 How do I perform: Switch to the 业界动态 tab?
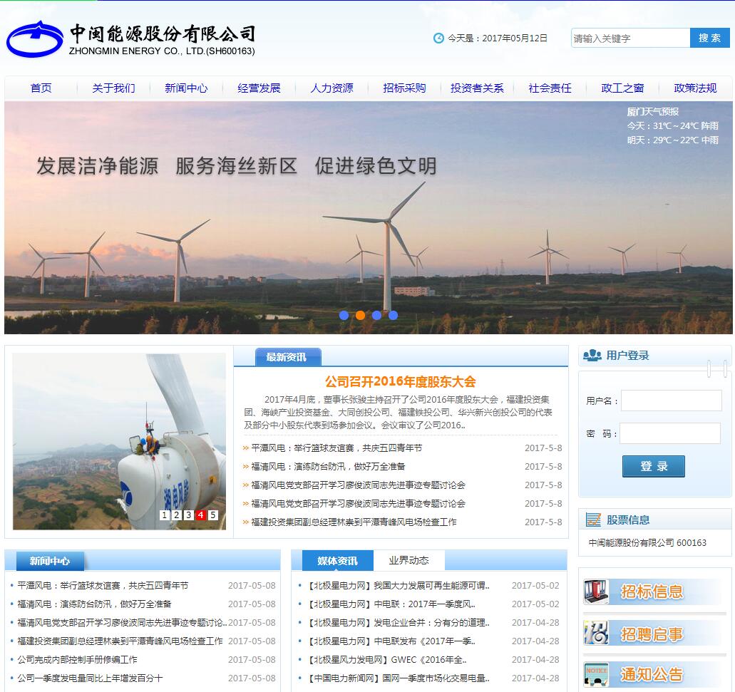pyautogui.click(x=408, y=560)
